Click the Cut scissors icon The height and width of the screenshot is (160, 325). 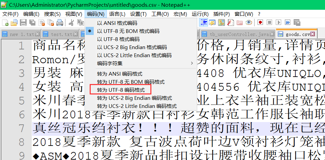click(x=71, y=23)
